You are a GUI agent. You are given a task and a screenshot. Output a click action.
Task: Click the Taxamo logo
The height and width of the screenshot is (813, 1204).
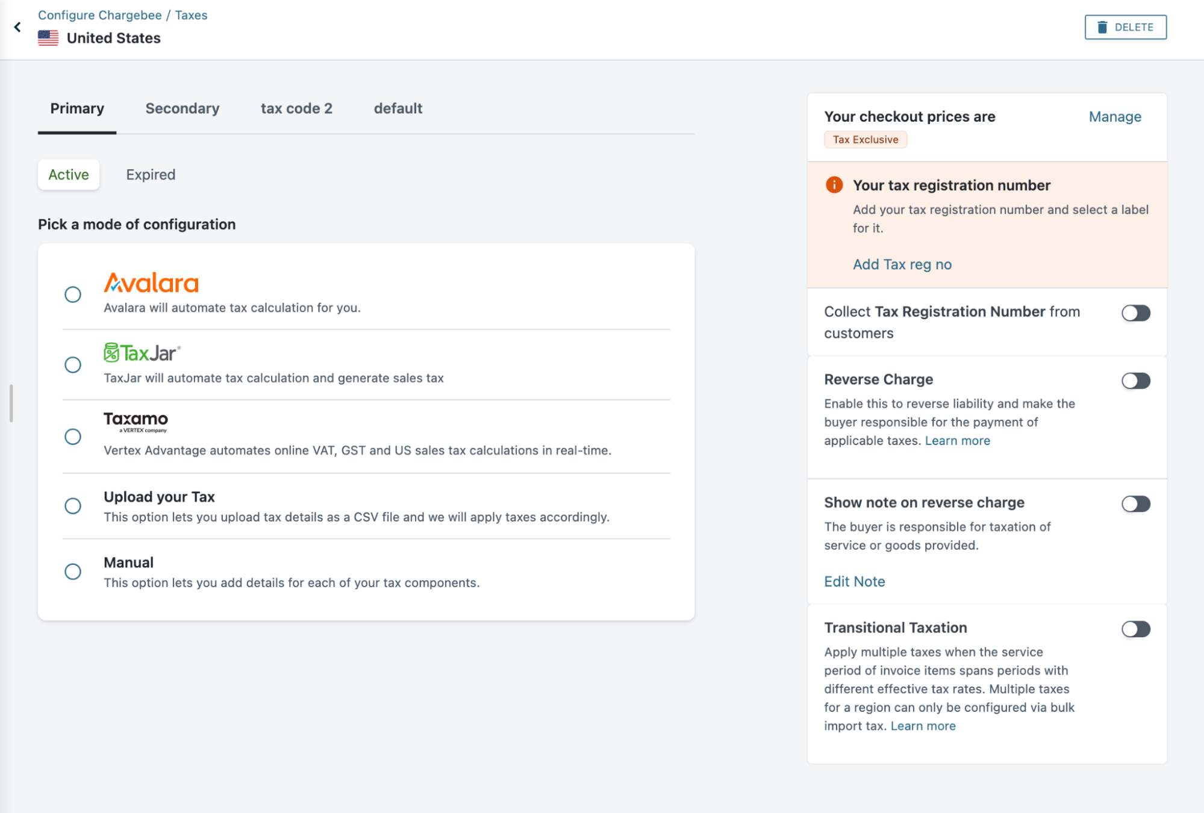tap(136, 421)
